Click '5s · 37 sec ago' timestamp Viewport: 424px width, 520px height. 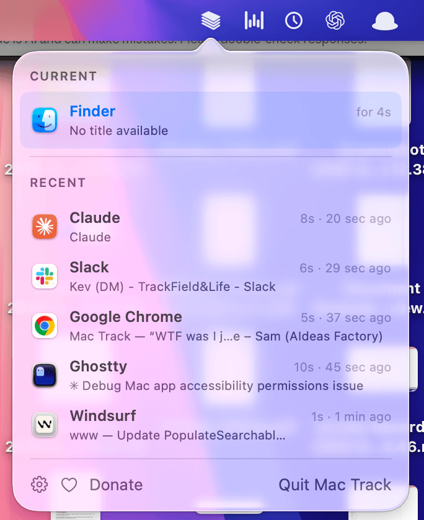point(346,318)
